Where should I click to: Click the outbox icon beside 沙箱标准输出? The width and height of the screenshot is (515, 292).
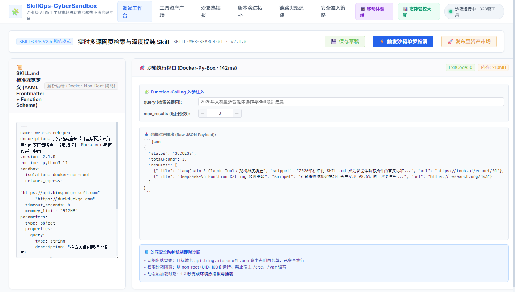click(x=146, y=135)
